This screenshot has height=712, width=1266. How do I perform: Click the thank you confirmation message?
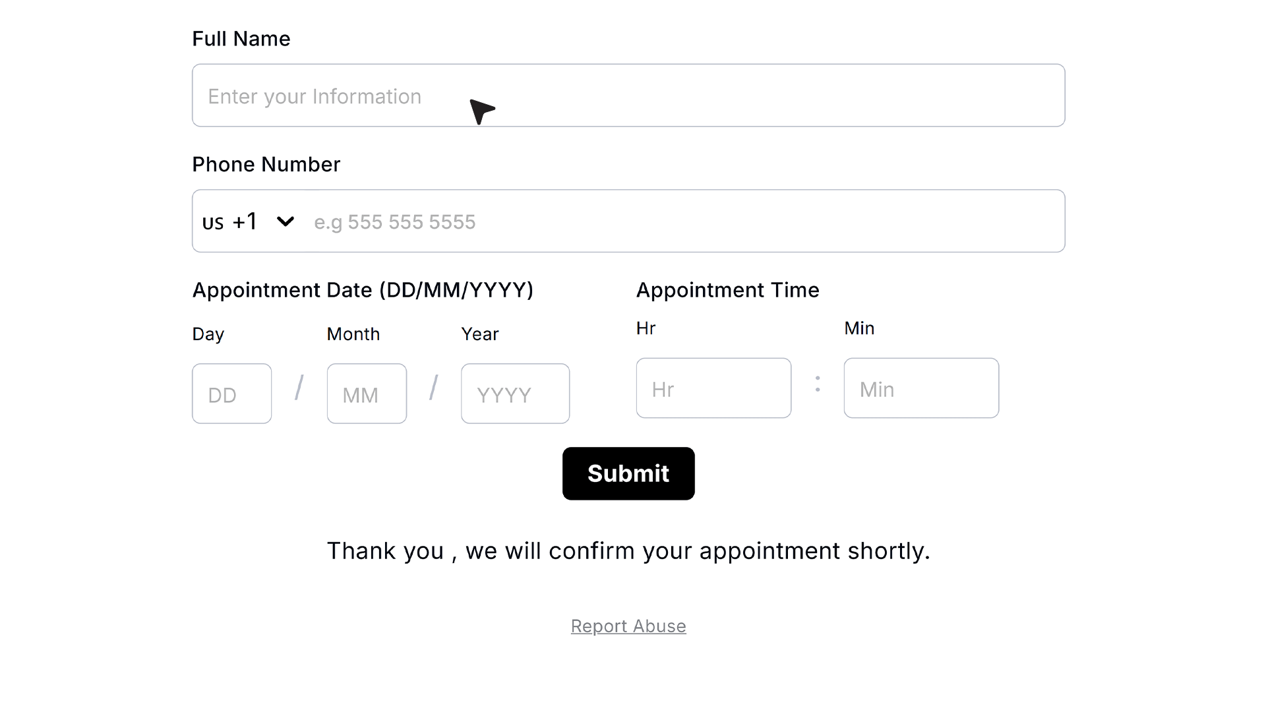point(628,551)
